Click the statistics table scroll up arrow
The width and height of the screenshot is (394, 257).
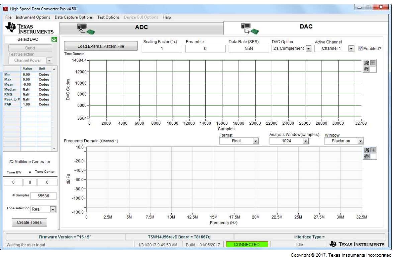click(54, 69)
